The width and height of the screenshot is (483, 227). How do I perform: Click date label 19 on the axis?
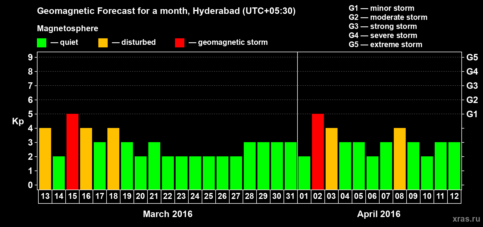pos(127,196)
